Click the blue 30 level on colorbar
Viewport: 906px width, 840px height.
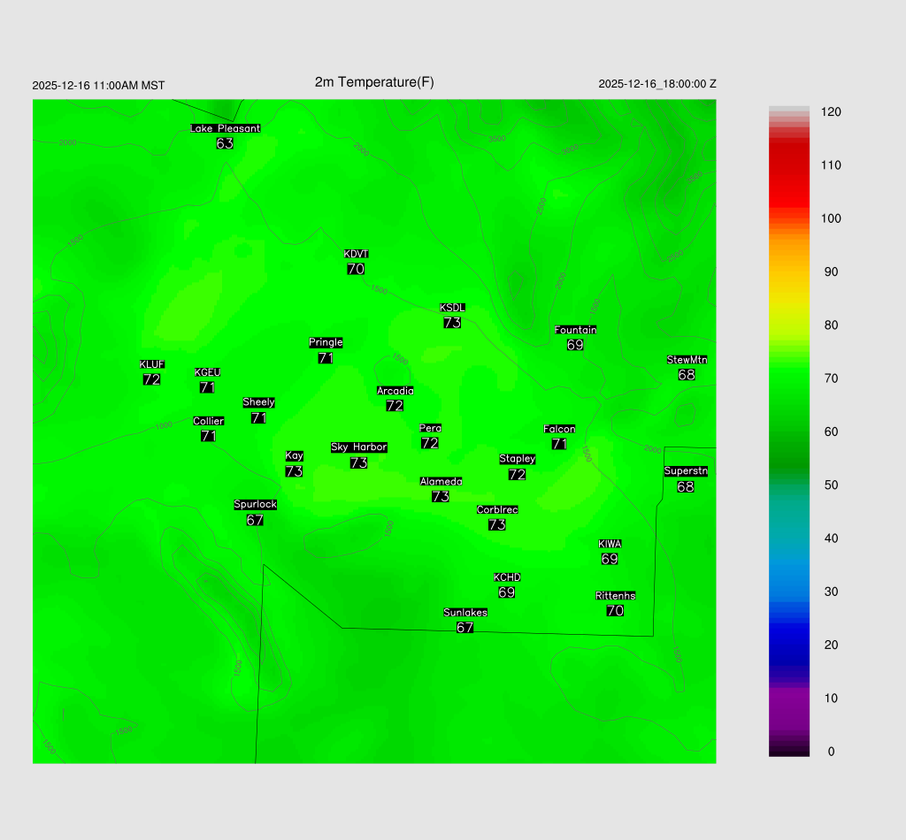coord(789,592)
